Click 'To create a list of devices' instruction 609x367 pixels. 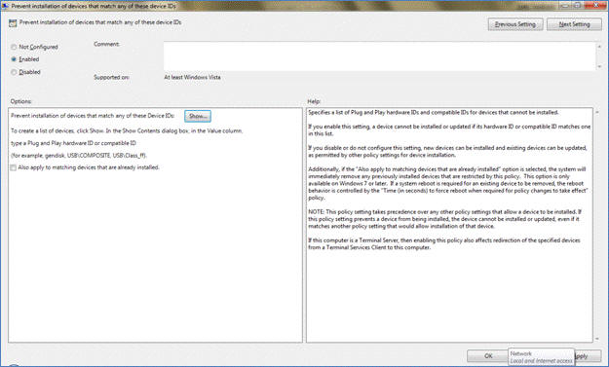coord(127,130)
